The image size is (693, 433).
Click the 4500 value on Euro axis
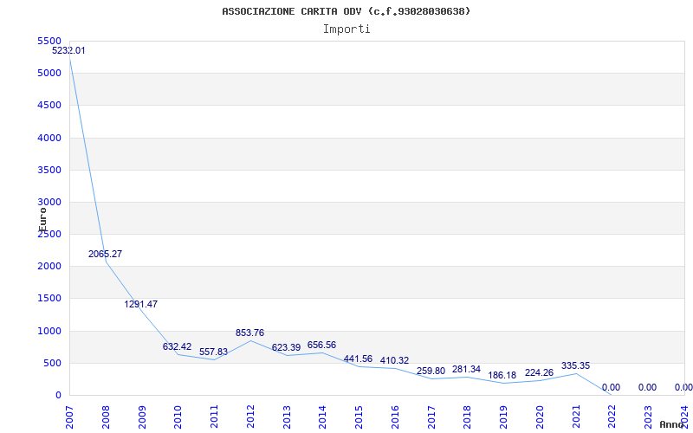pyautogui.click(x=49, y=105)
